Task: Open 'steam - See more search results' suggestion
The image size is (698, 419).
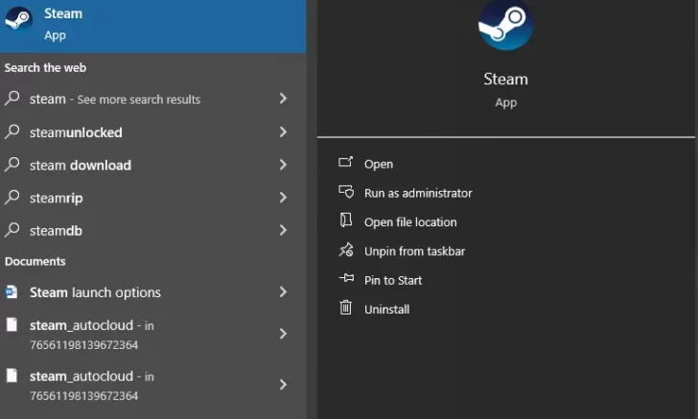Action: coord(152,99)
